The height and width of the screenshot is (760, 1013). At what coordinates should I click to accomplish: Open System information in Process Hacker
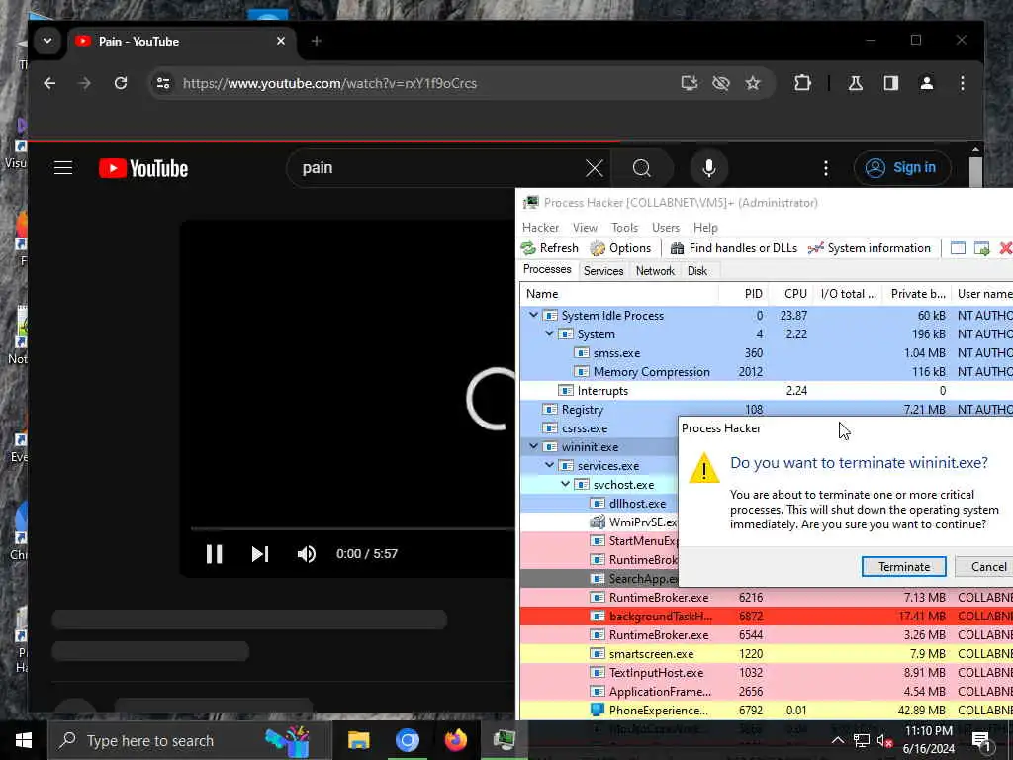870,248
